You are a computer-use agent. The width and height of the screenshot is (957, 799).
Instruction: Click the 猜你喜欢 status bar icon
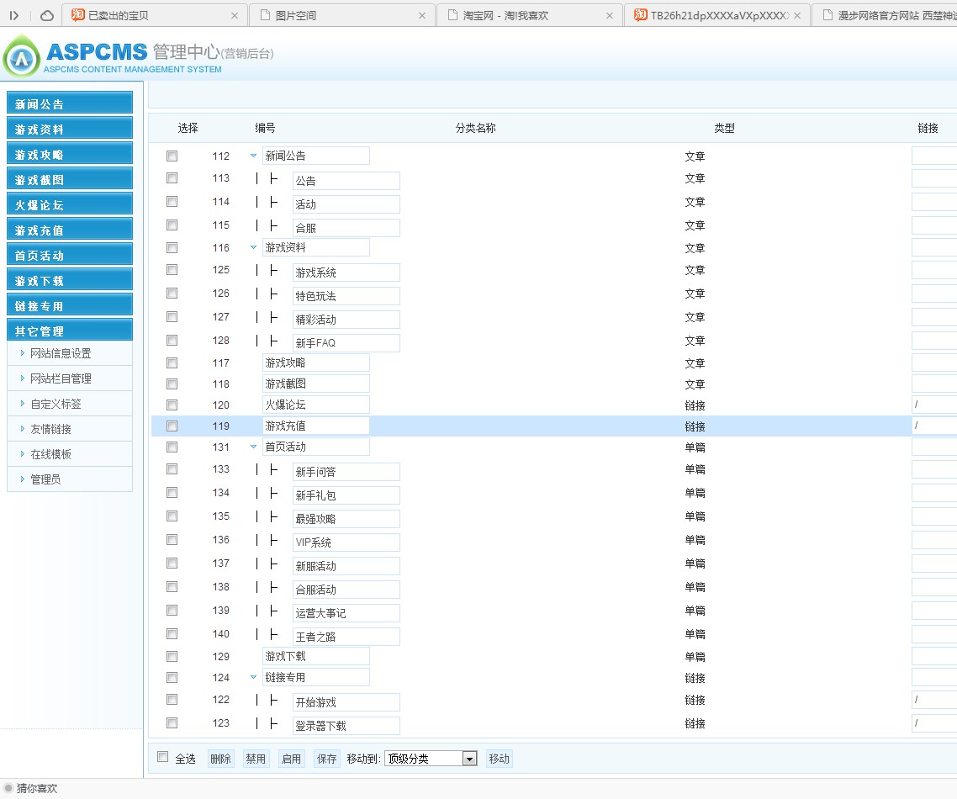pyautogui.click(x=8, y=788)
